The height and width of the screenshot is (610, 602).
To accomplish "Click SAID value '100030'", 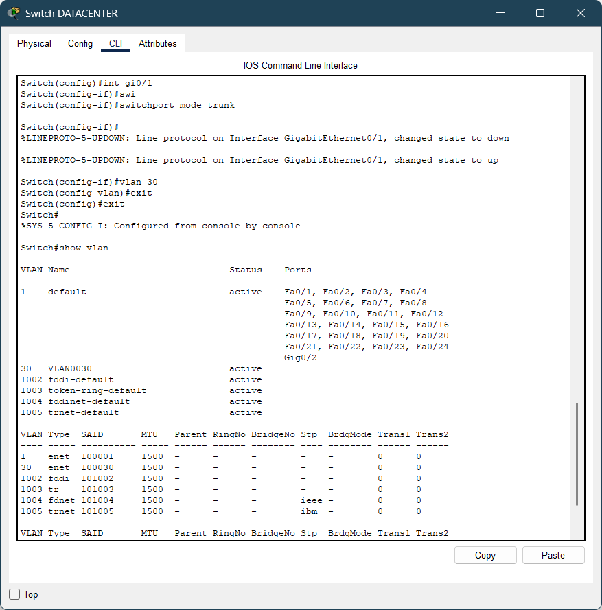I will [x=97, y=467].
